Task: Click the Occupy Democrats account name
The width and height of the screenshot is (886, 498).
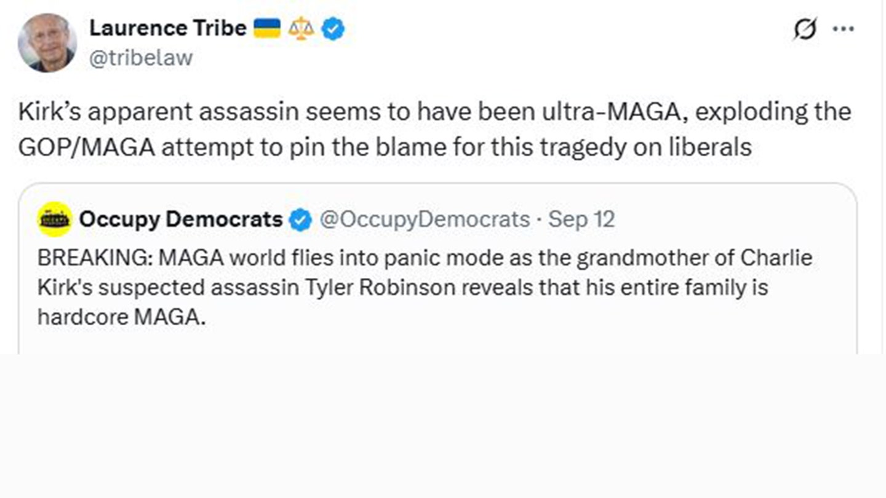Action: pos(180,219)
